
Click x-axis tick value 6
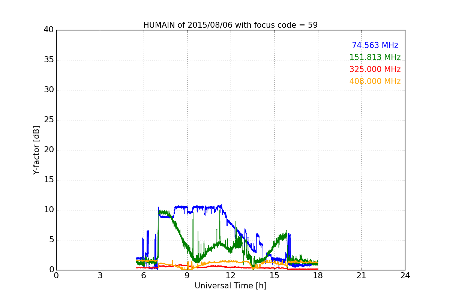coord(144,276)
